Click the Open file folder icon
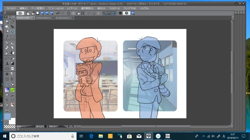 [32, 13]
